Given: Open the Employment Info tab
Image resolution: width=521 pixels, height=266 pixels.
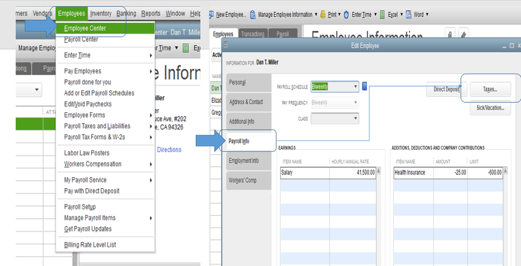Looking at the screenshot, I should (249, 161).
